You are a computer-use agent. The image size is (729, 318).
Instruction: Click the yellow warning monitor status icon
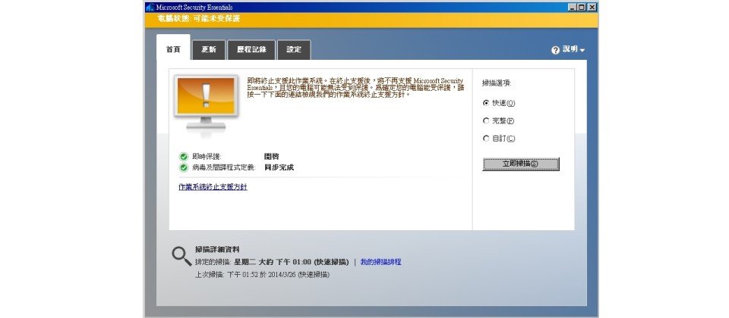coord(205,104)
